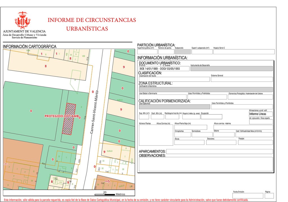Focus the Aparcamientos field

(x=219, y=152)
